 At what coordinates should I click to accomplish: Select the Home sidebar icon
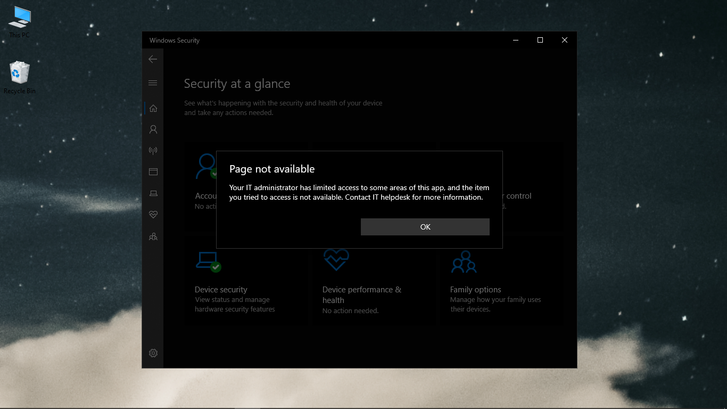(x=153, y=108)
